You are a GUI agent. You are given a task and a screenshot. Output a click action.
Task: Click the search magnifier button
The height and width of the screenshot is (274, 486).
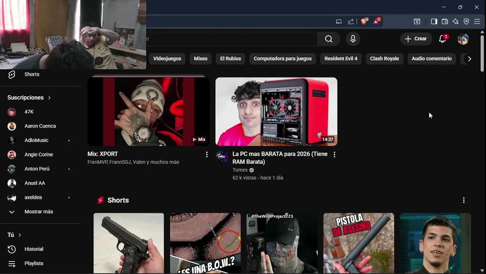point(329,39)
